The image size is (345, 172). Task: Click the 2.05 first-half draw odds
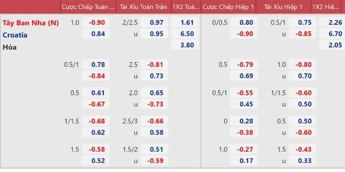[x=331, y=45]
